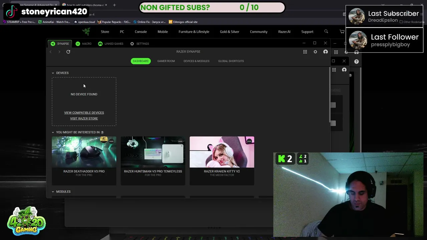The image size is (427, 240).
Task: Click the Synapse dashboard vertical scrollbar
Action: [x=330, y=95]
